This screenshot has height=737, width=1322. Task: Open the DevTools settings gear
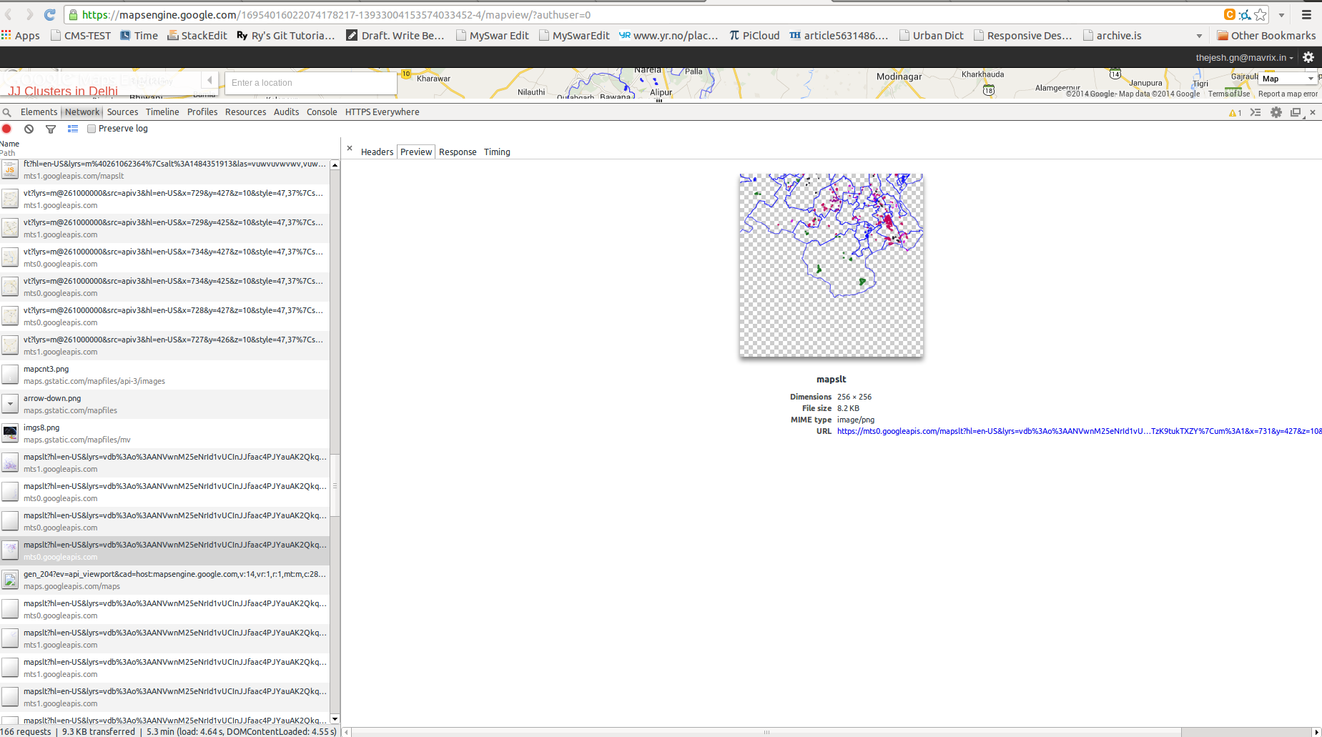pyautogui.click(x=1276, y=112)
